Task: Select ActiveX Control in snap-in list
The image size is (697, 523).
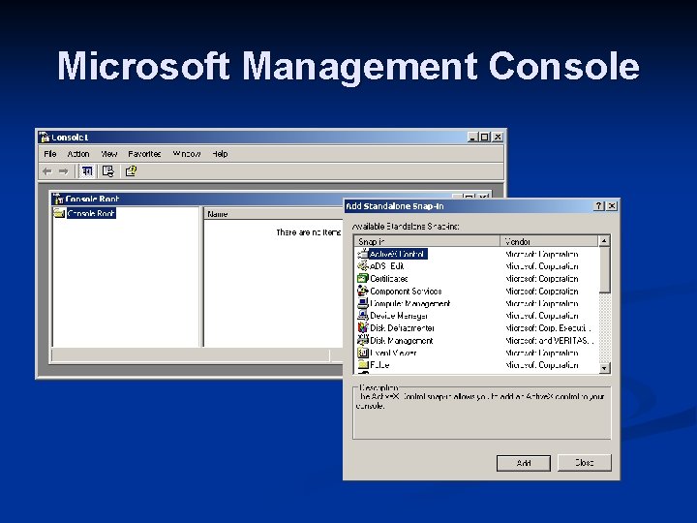Action: click(398, 254)
